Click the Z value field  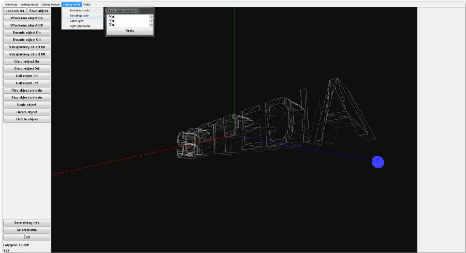click(x=130, y=25)
